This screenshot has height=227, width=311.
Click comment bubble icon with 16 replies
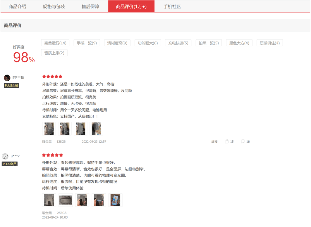pos(243,141)
